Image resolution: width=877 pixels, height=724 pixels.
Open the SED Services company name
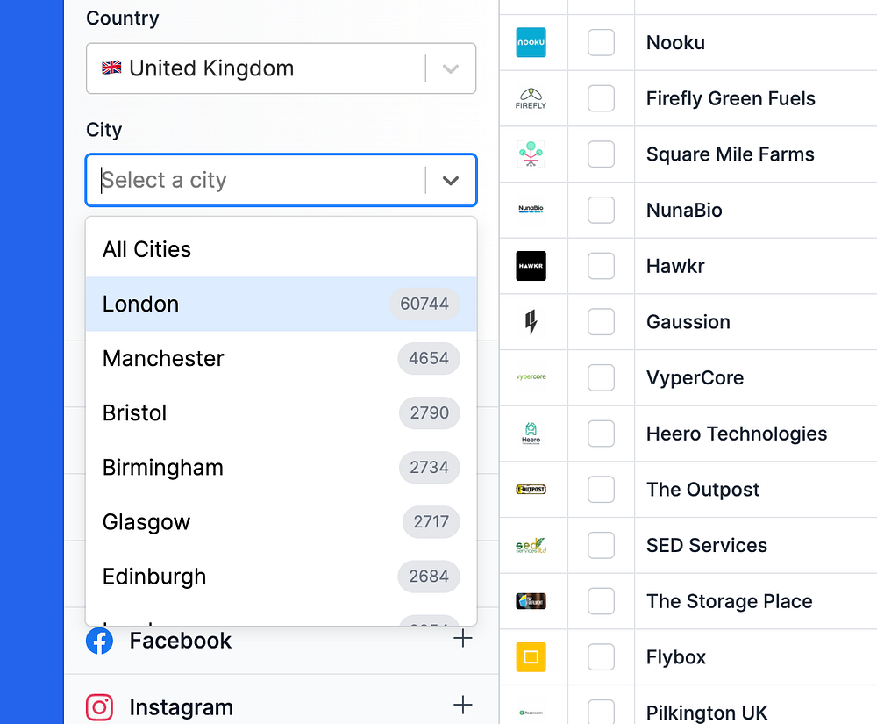tap(706, 545)
